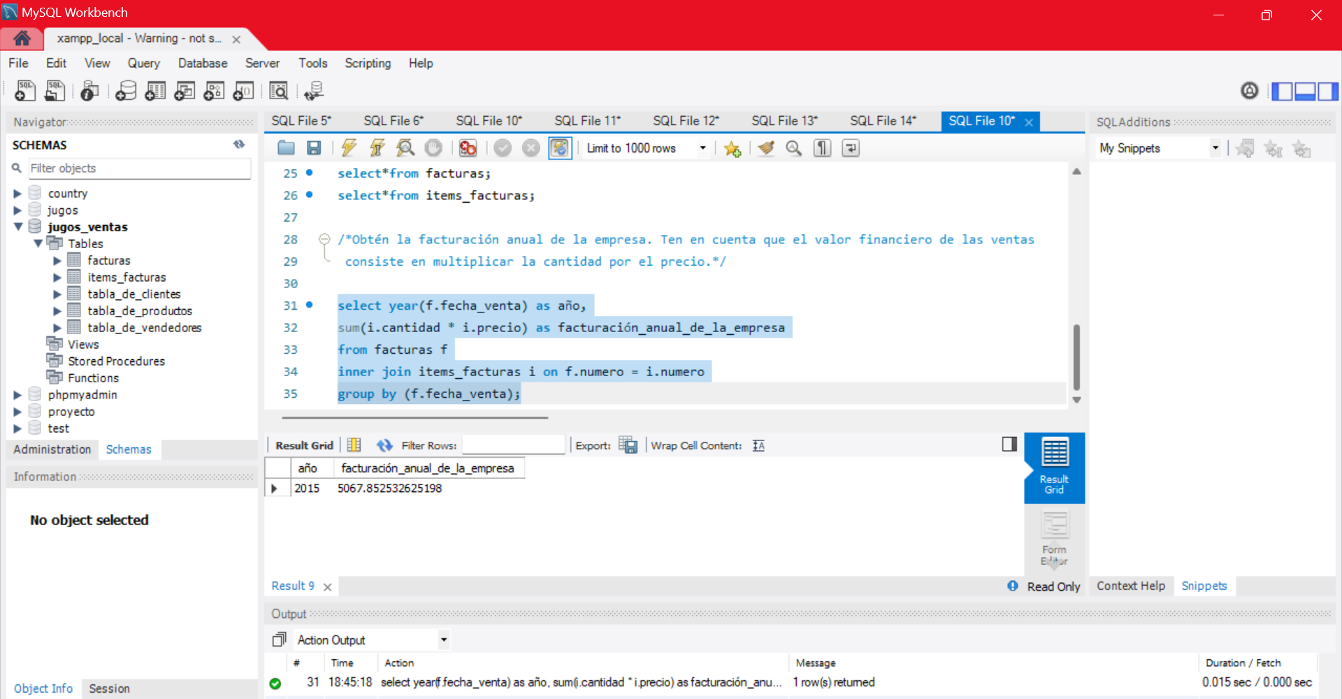This screenshot has width=1342, height=699.
Task: Open find panel magnifier in editor
Action: tap(794, 148)
